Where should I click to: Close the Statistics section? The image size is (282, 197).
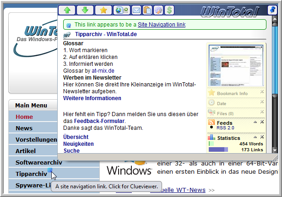(x=262, y=137)
